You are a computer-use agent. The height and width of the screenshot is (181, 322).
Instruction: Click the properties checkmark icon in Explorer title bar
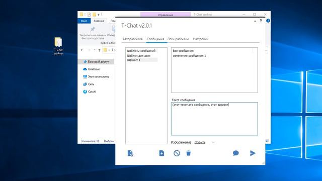tap(89, 15)
